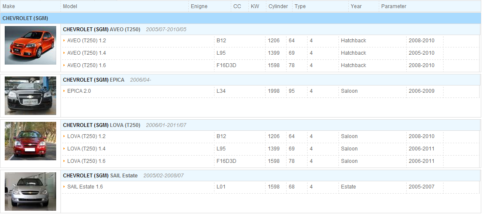Click the arrow beside EPICA 2.0
This screenshot has width=483, height=215.
(x=64, y=91)
